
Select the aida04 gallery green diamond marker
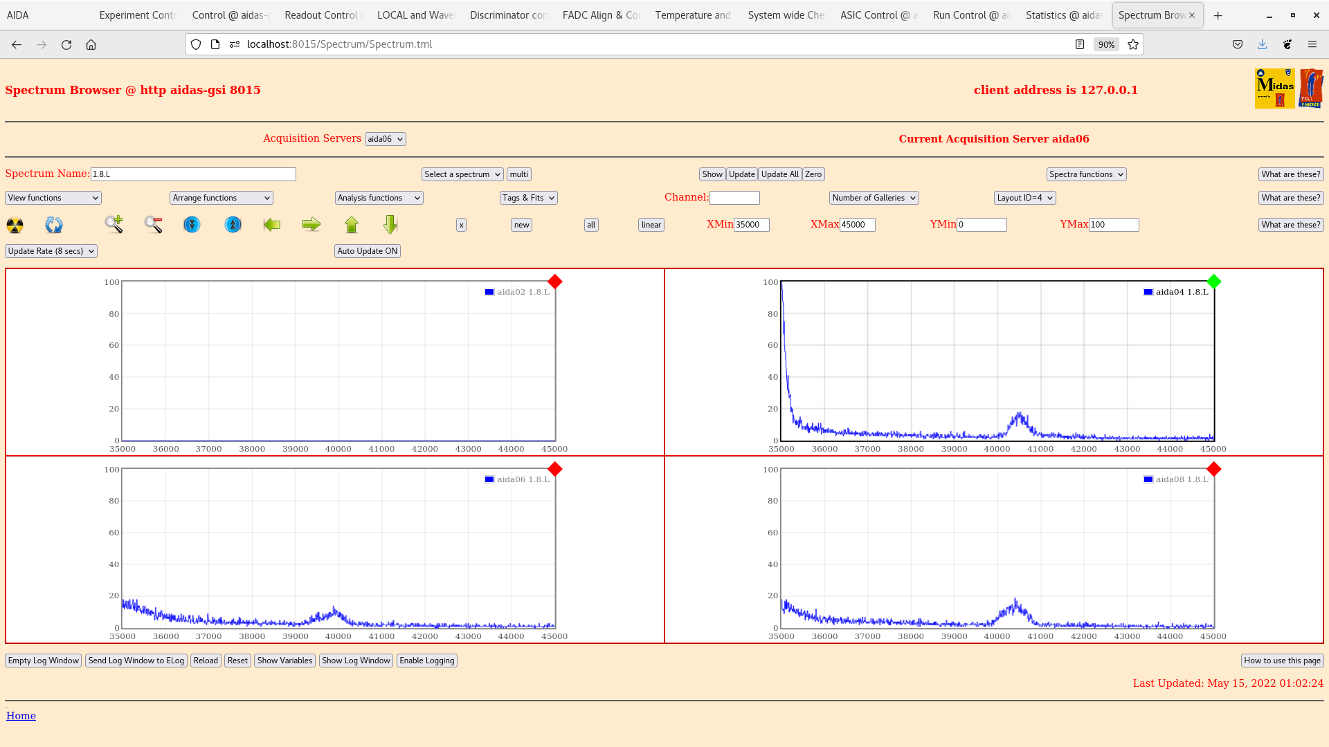pyautogui.click(x=1213, y=282)
